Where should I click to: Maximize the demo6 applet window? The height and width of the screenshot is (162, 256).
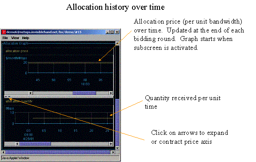click(x=112, y=32)
